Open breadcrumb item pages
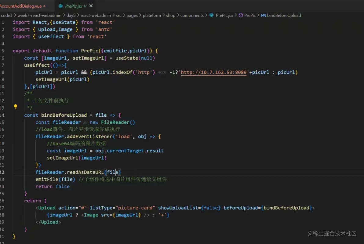This screenshot has height=244, width=364. (132, 15)
